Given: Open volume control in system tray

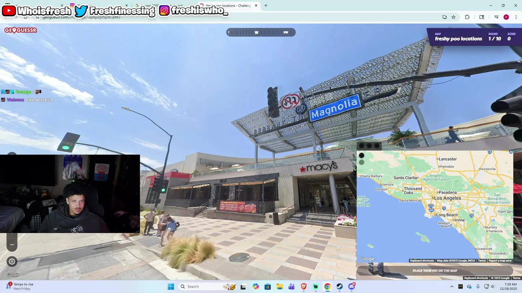Looking at the screenshot, I should (493, 286).
